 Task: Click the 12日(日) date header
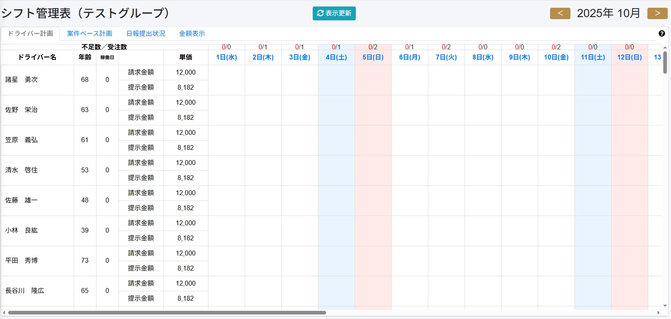click(x=629, y=57)
